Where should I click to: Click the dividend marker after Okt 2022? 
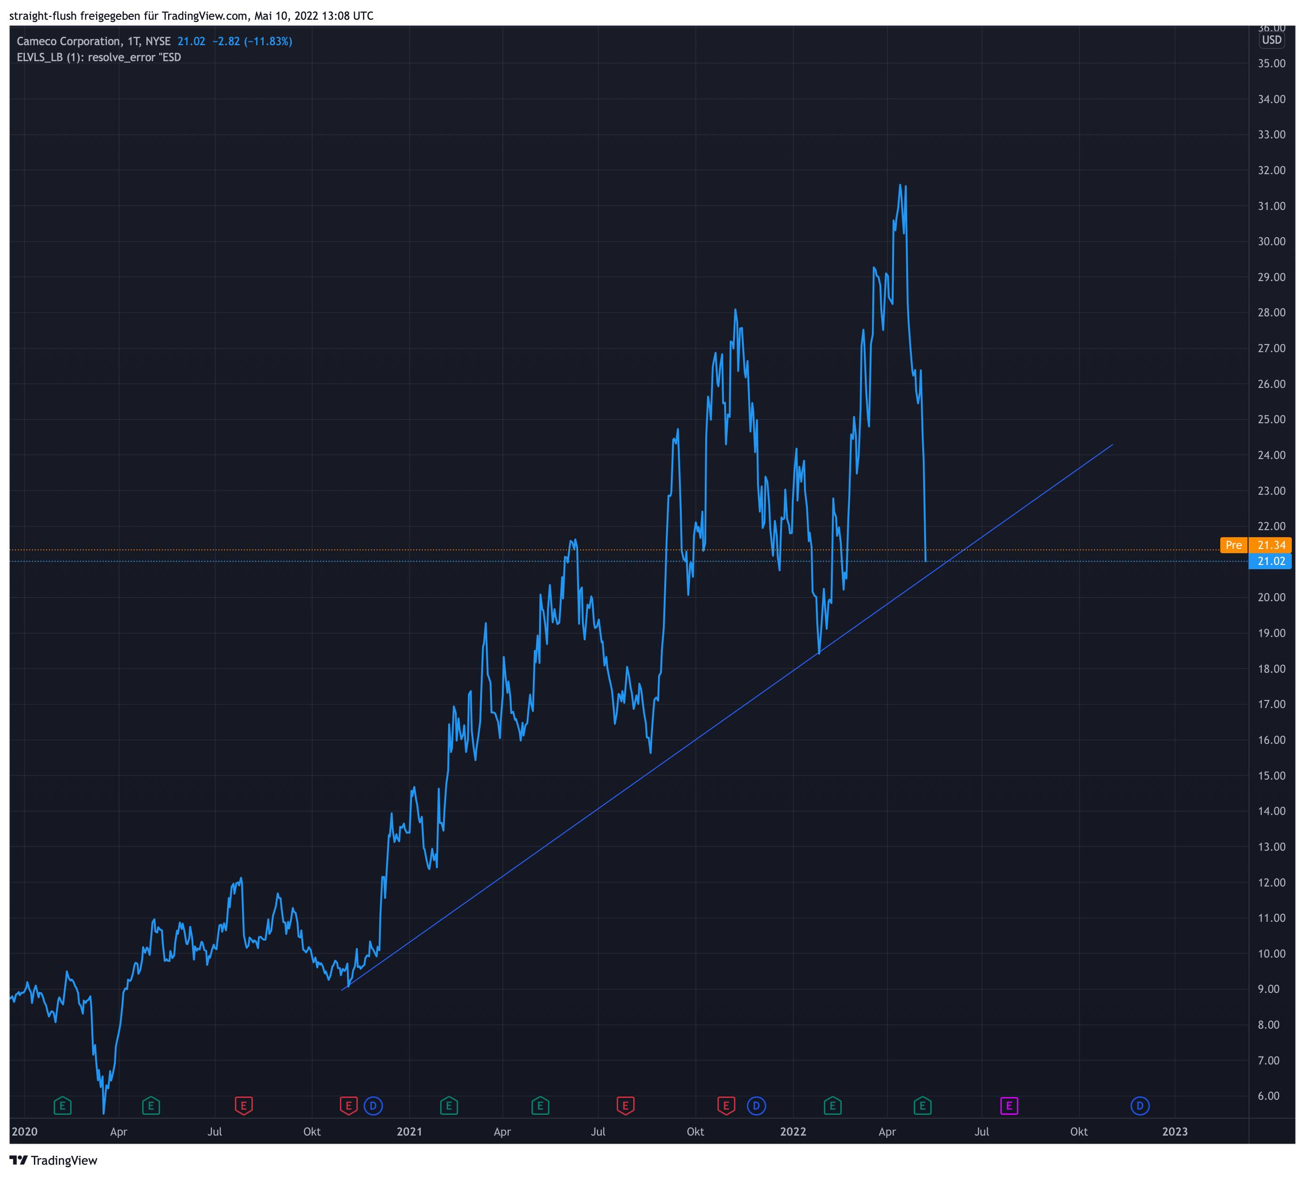[1139, 1106]
